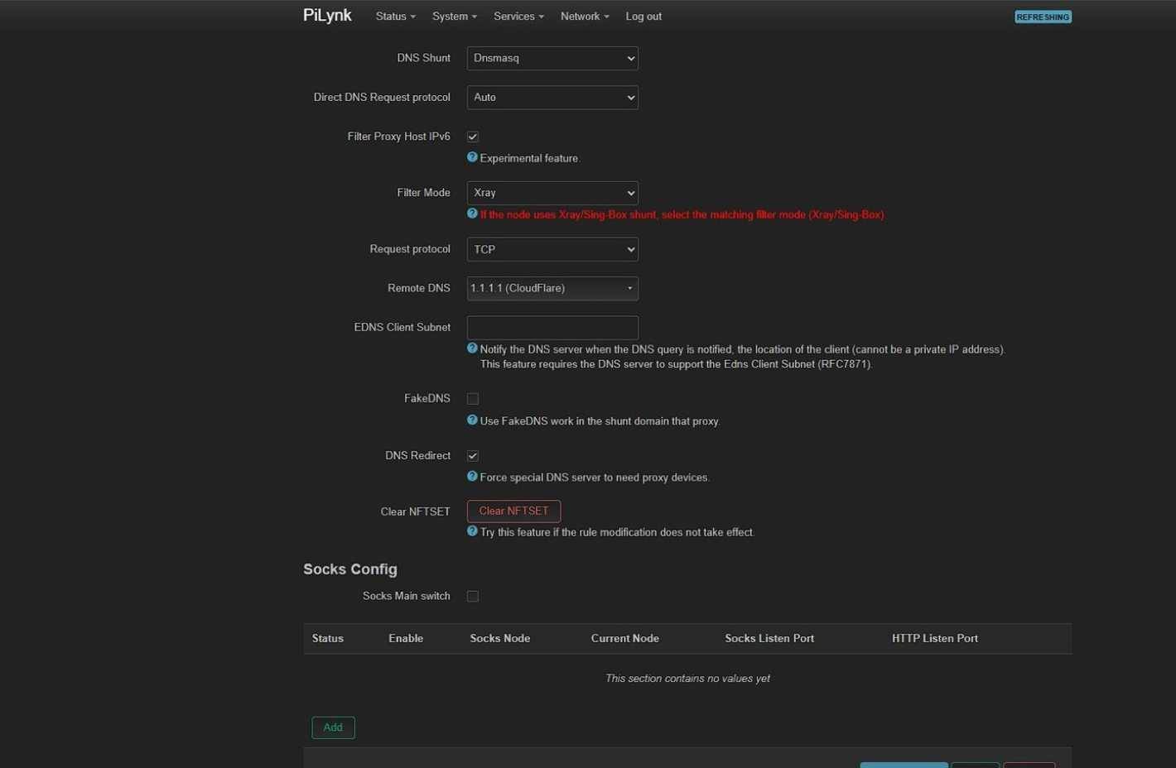Screen dimensions: 1176x768
Task: Click the help icon under DNS Redirect
Action: [x=472, y=477]
